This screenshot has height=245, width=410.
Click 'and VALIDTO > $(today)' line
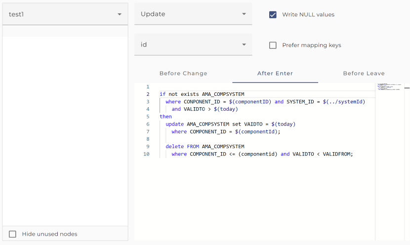205,109
